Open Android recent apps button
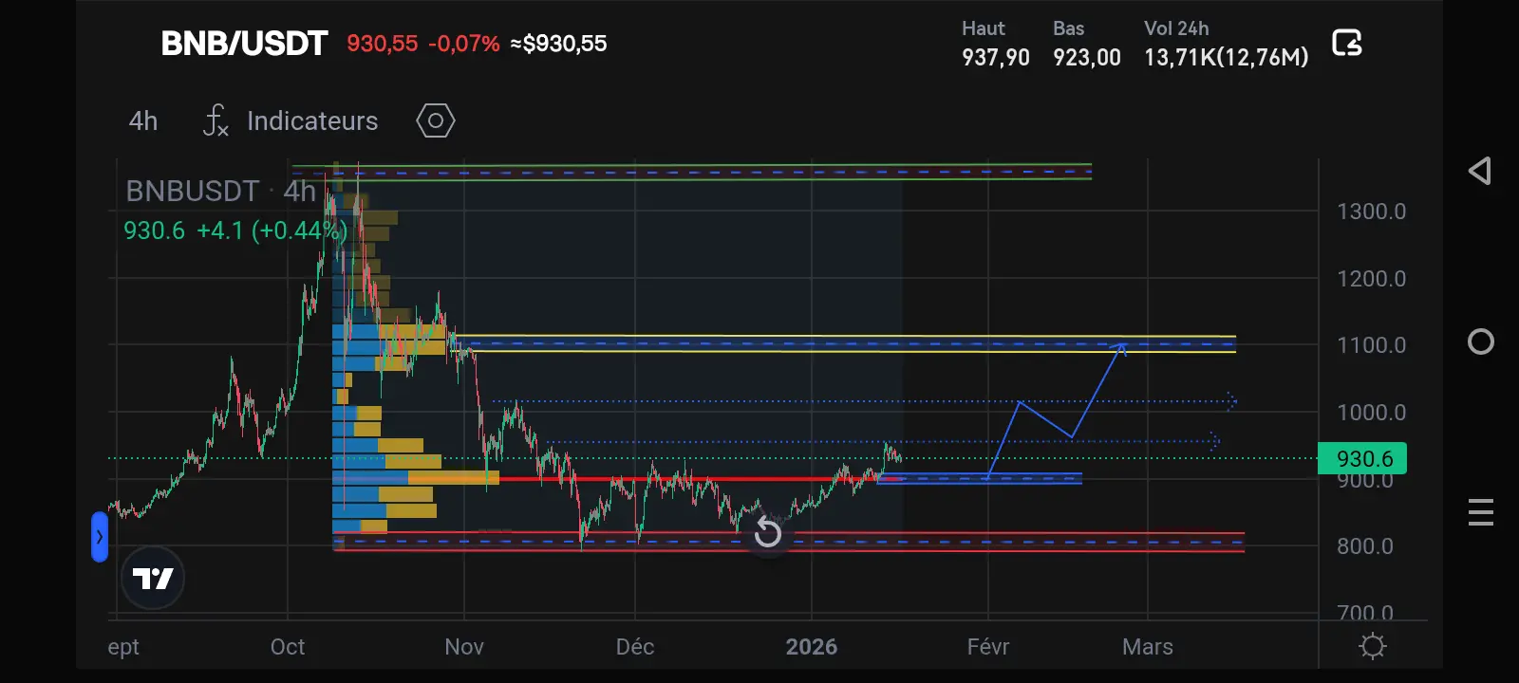 1481,512
